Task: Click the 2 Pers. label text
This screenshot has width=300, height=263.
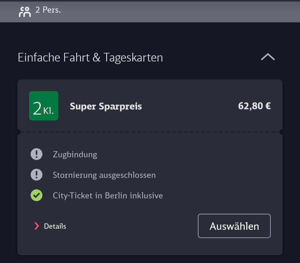Action: coord(48,10)
